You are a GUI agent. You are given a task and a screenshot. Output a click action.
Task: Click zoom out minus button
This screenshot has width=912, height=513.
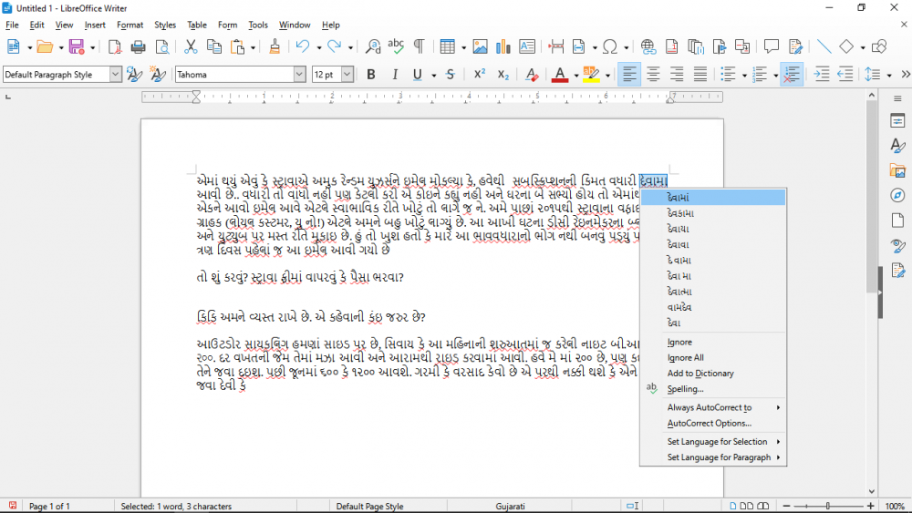coord(787,506)
